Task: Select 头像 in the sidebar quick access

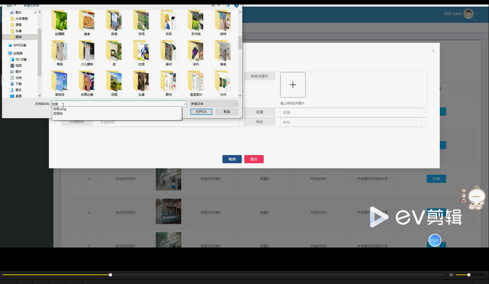Action: click(18, 31)
